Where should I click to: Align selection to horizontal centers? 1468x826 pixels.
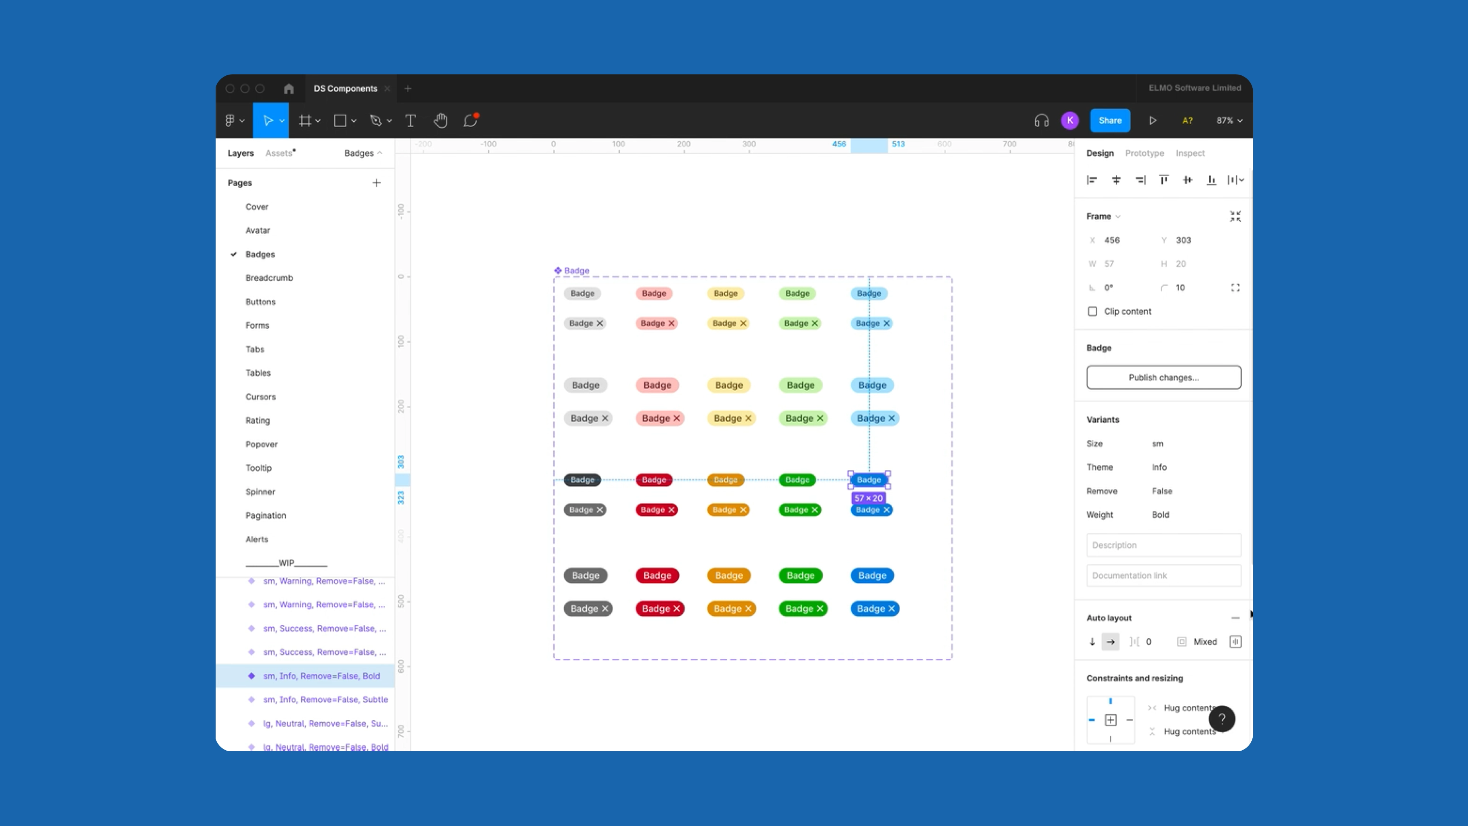tap(1116, 180)
